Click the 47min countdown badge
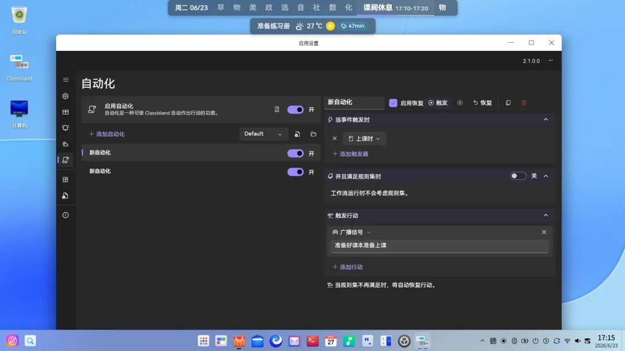 353,26
